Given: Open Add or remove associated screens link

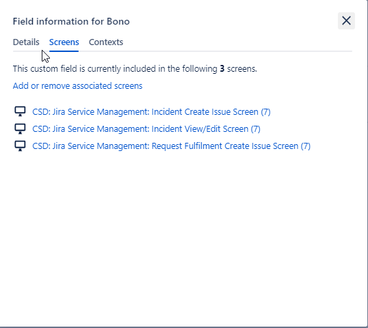Looking at the screenshot, I should [x=78, y=86].
